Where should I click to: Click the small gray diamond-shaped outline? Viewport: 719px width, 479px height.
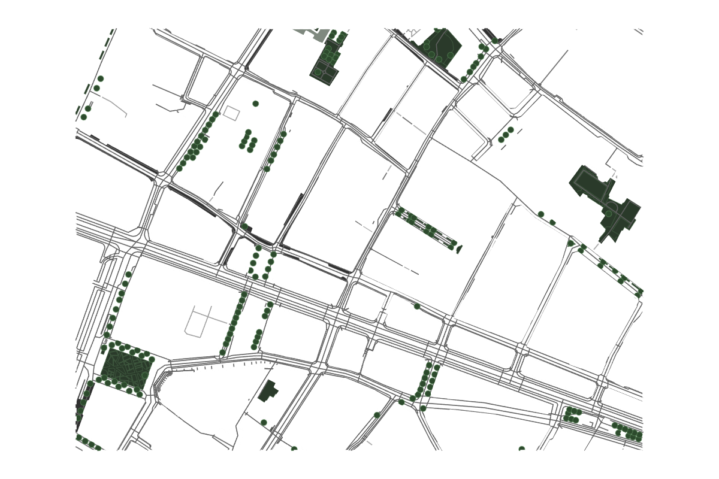pos(231,113)
